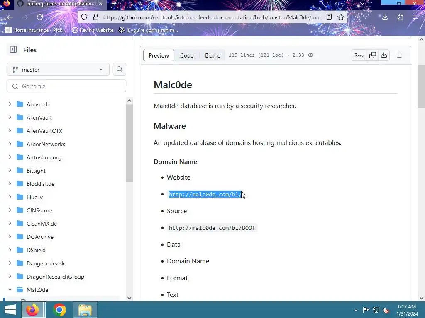Image resolution: width=425 pixels, height=318 pixels.
Task: Show hidden system tray icons
Action: pos(356,310)
